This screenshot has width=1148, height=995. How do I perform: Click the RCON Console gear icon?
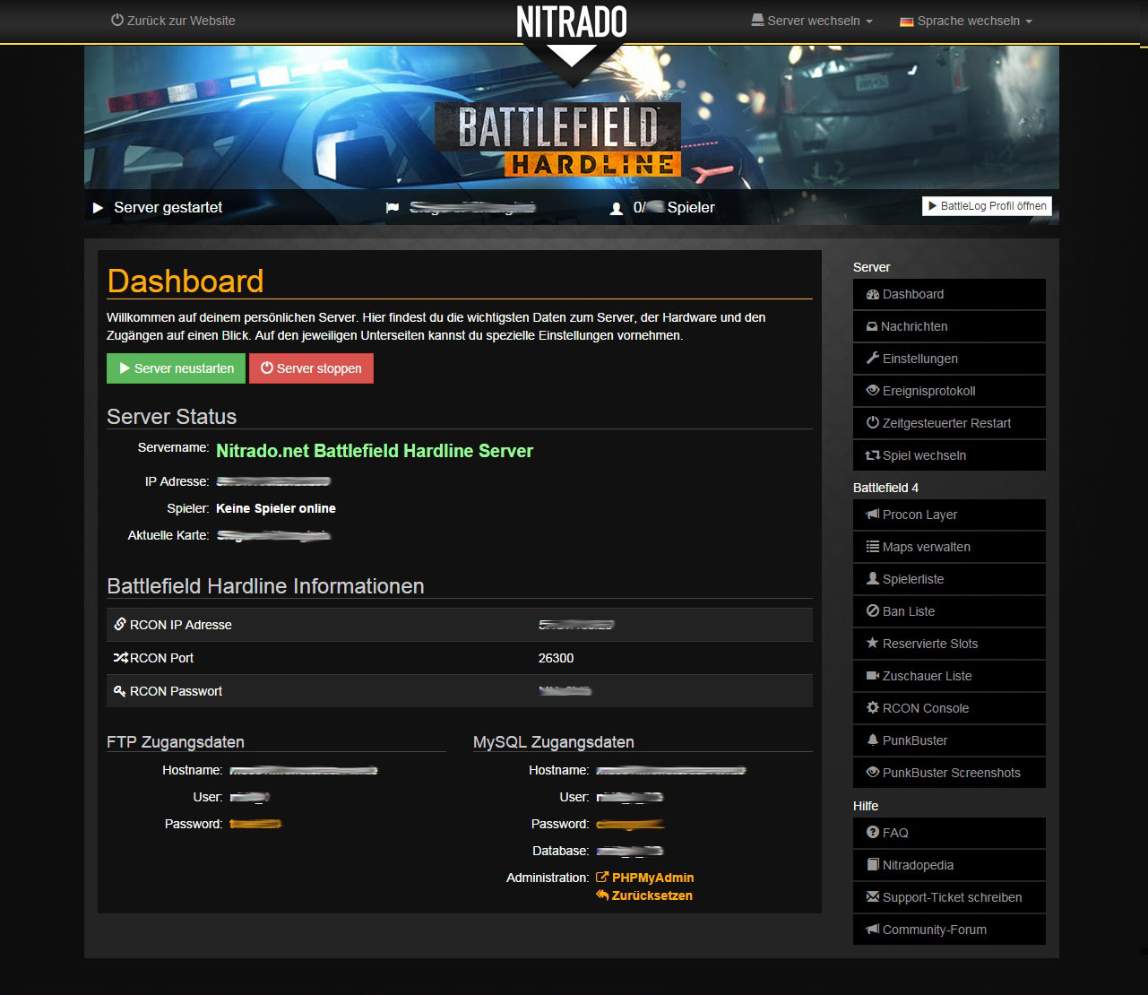pos(873,708)
